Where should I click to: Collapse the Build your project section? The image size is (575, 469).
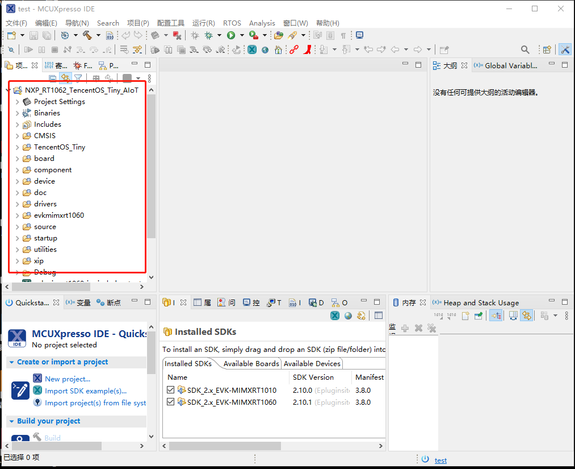[x=12, y=421]
